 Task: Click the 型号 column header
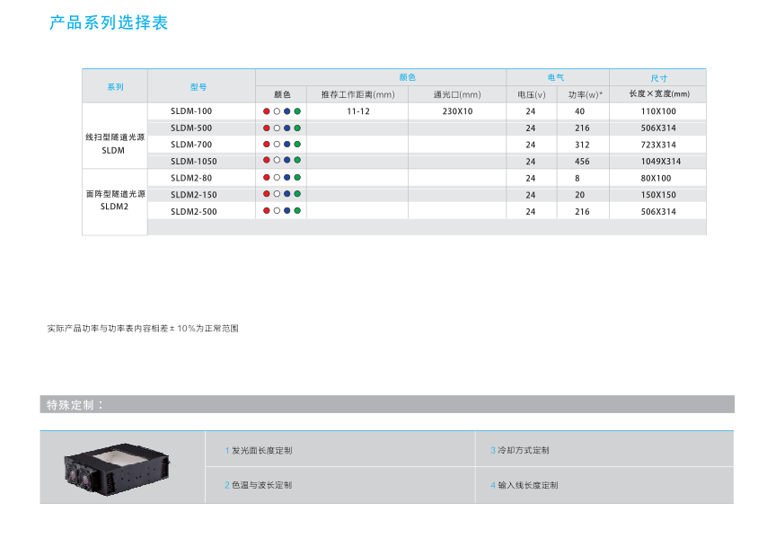[198, 87]
